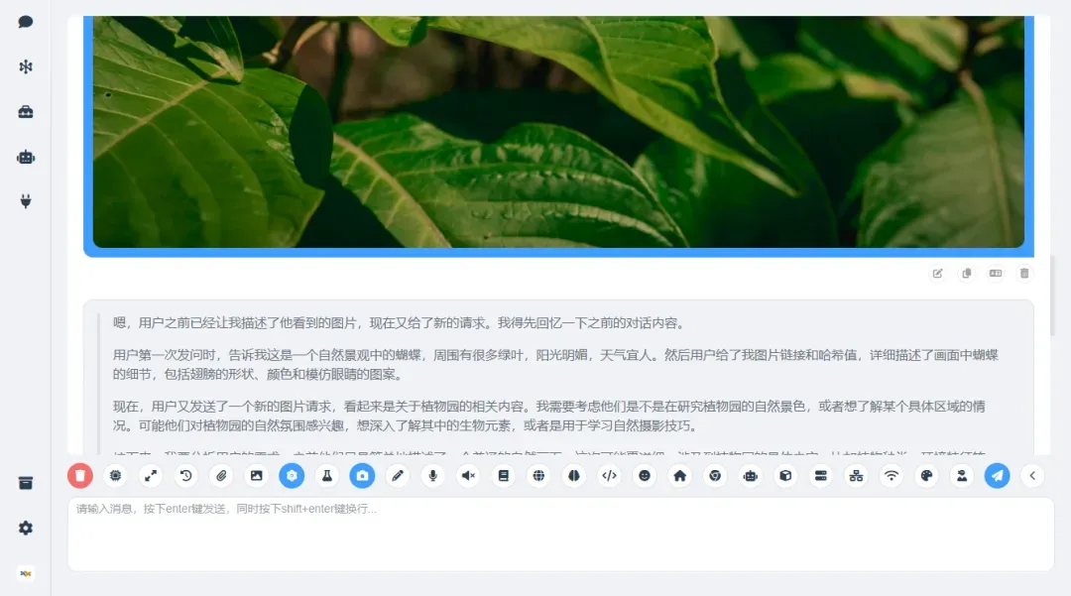Click the paperclip attach file icon
The width and height of the screenshot is (1071, 596).
point(221,476)
